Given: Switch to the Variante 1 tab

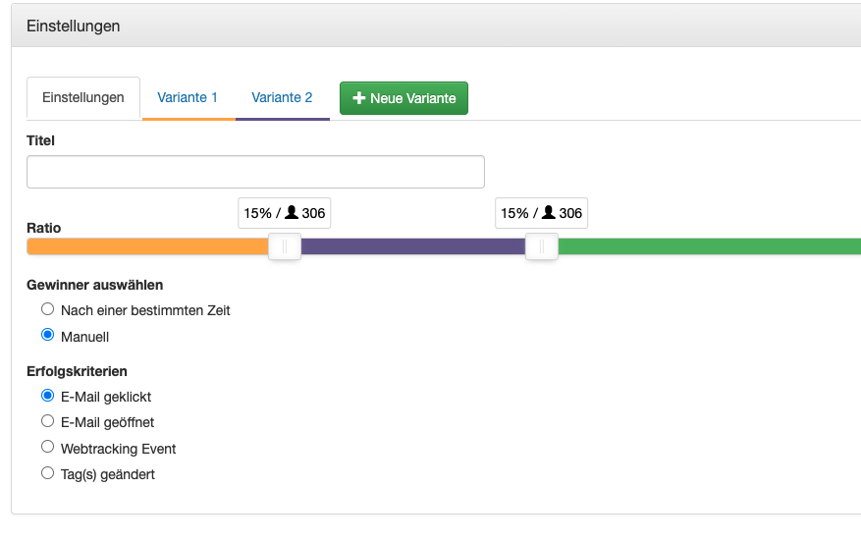Looking at the screenshot, I should [x=188, y=98].
